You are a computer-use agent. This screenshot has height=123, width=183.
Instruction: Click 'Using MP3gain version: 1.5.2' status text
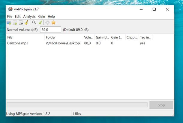(x=28, y=114)
